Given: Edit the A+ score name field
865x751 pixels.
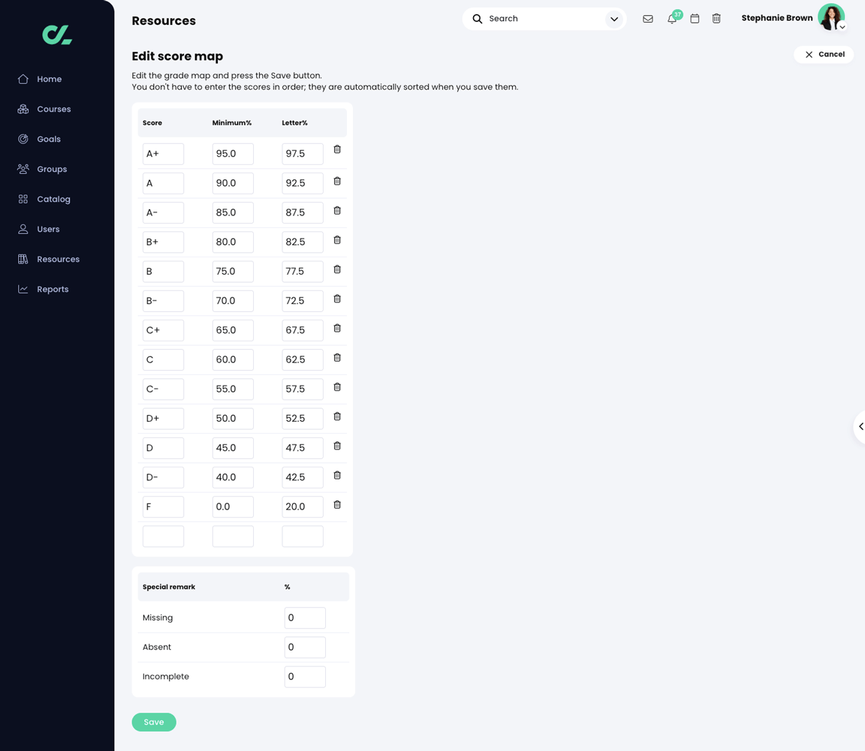Looking at the screenshot, I should point(163,154).
